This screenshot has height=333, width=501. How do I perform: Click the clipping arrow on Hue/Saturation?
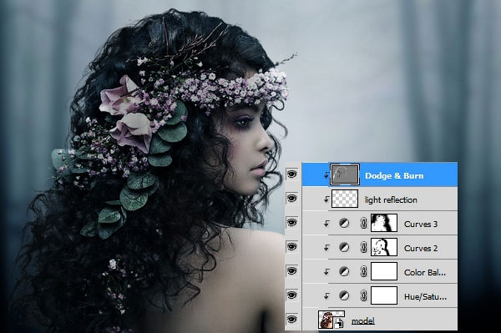coord(326,296)
